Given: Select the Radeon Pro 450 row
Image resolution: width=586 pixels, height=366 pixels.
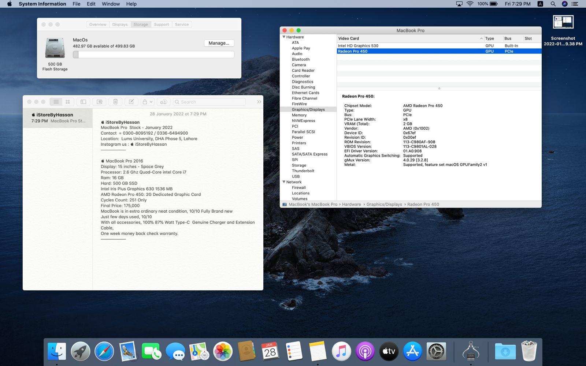Looking at the screenshot, I should pos(439,51).
